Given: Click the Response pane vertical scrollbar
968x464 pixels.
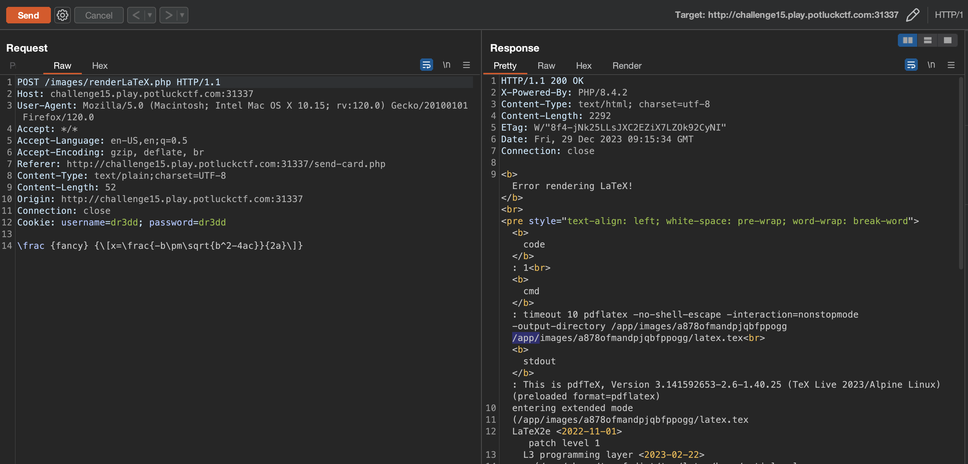Looking at the screenshot, I should 960,173.
